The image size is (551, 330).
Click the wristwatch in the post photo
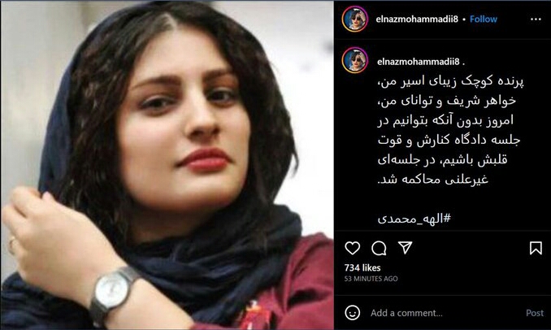tap(112, 293)
